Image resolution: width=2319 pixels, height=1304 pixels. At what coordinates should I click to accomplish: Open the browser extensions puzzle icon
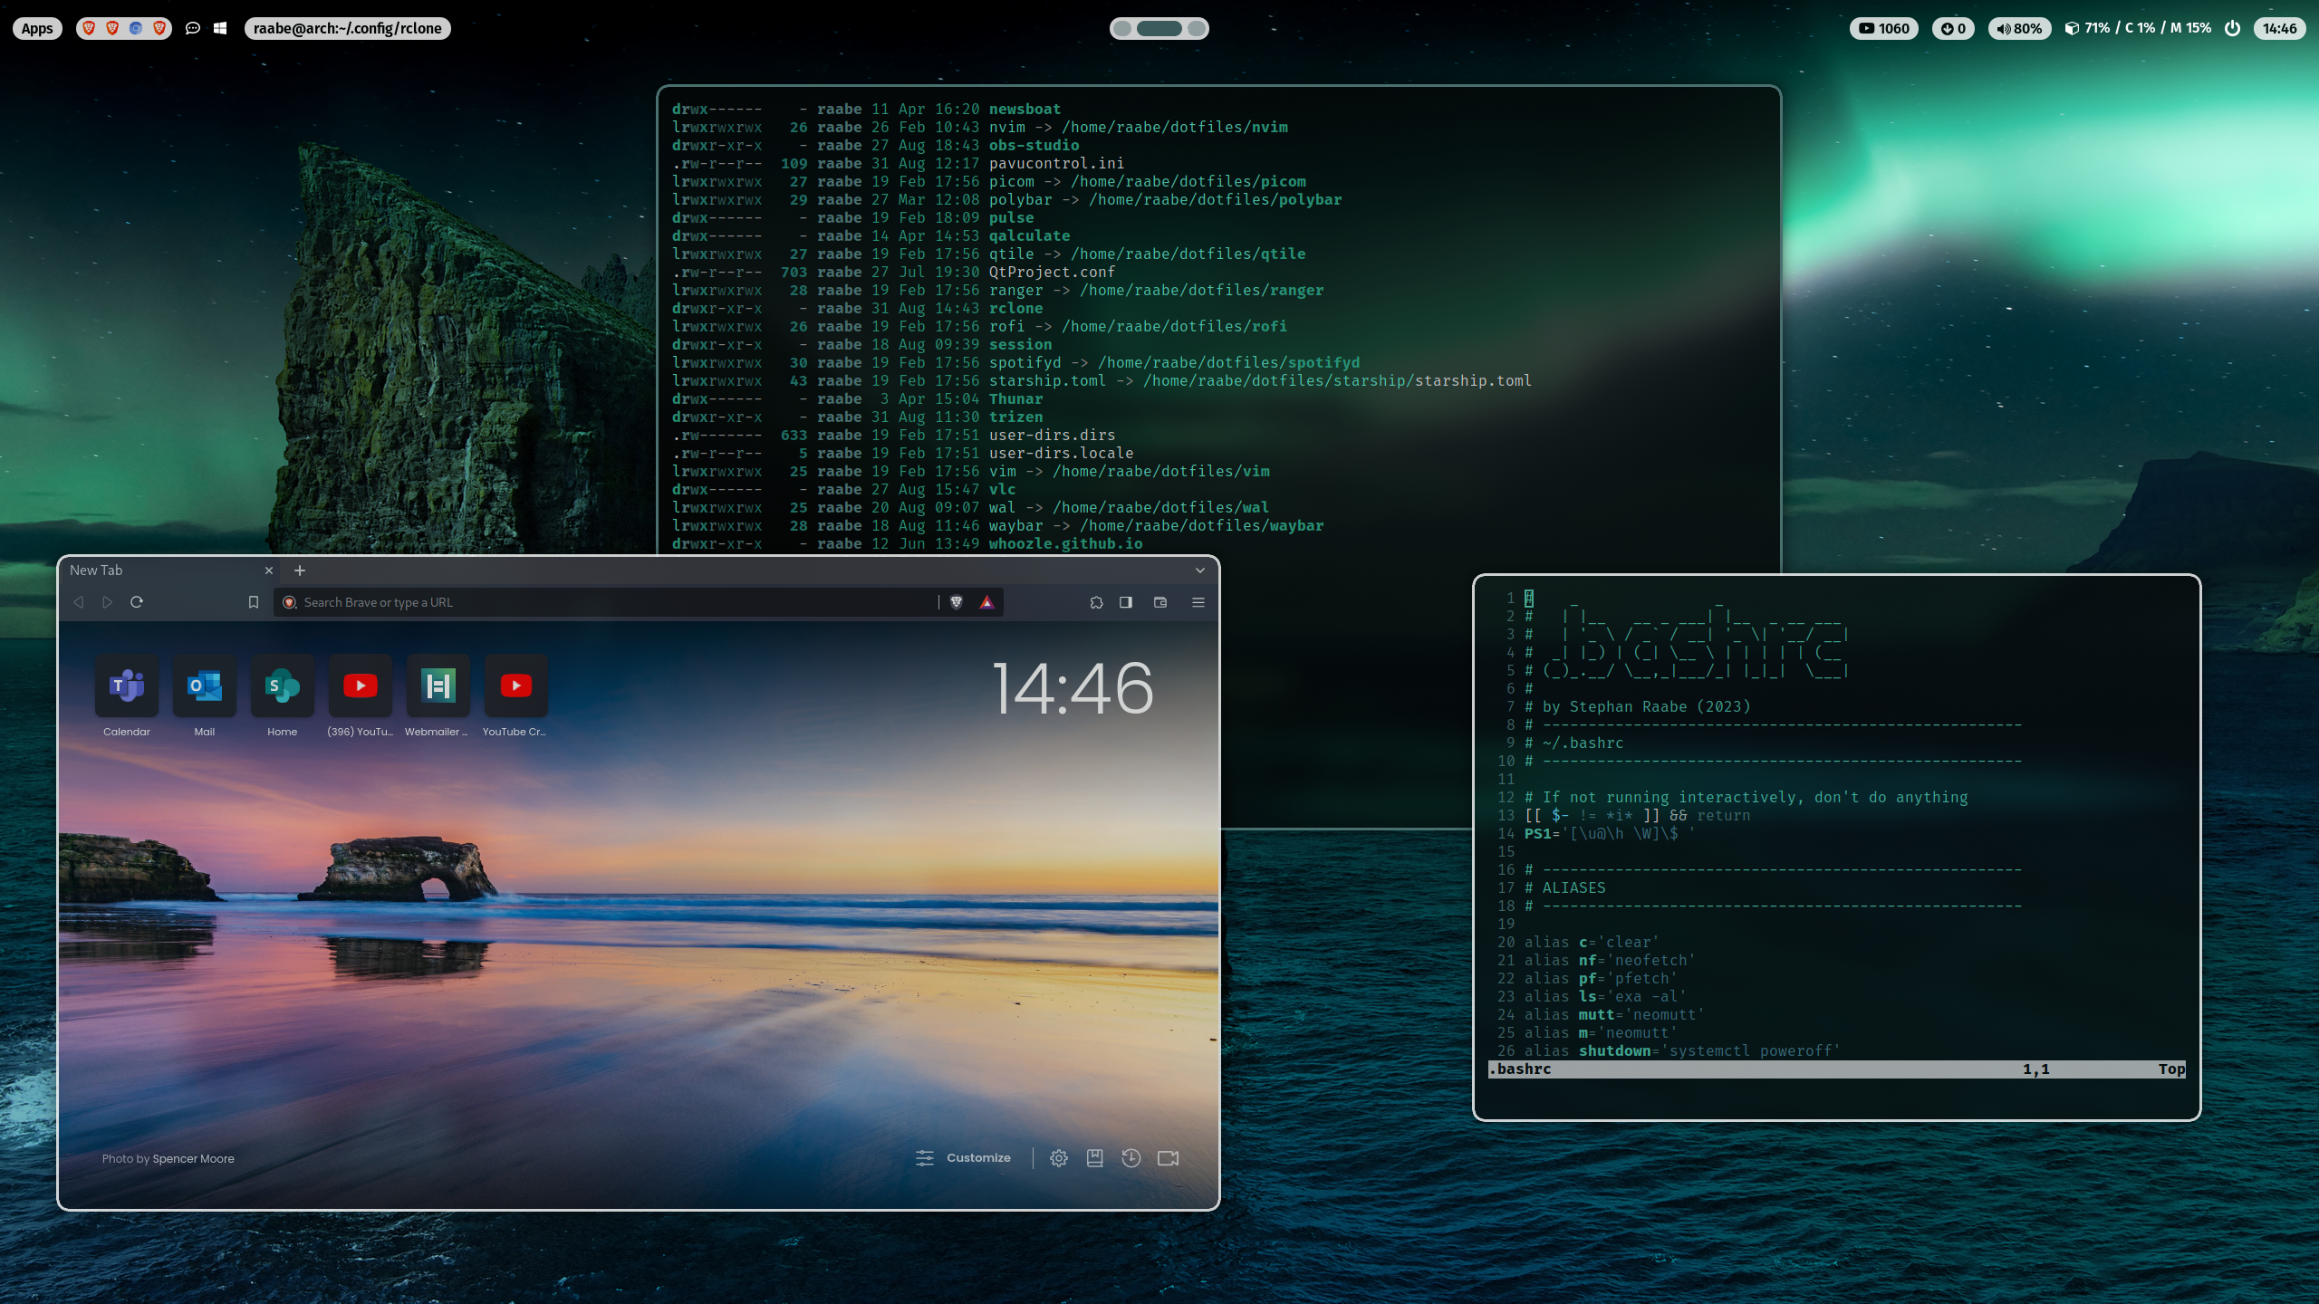click(1096, 602)
